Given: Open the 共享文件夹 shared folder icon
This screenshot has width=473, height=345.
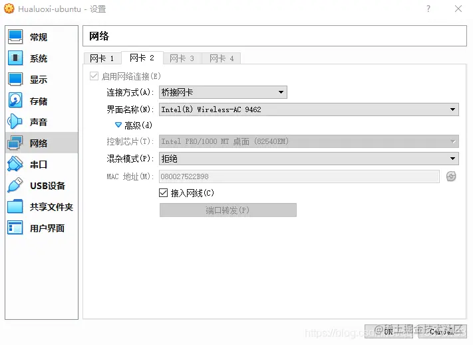Looking at the screenshot, I should pos(15,206).
